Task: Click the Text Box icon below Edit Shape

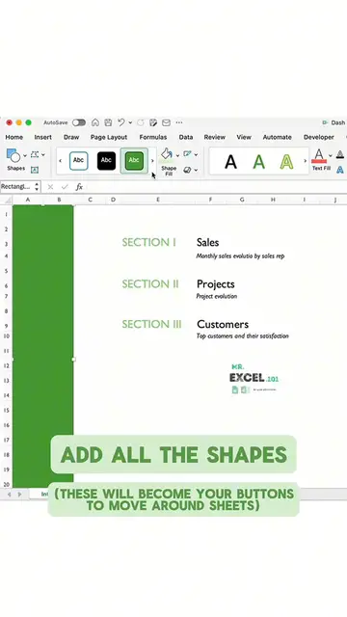Action: 35,170
